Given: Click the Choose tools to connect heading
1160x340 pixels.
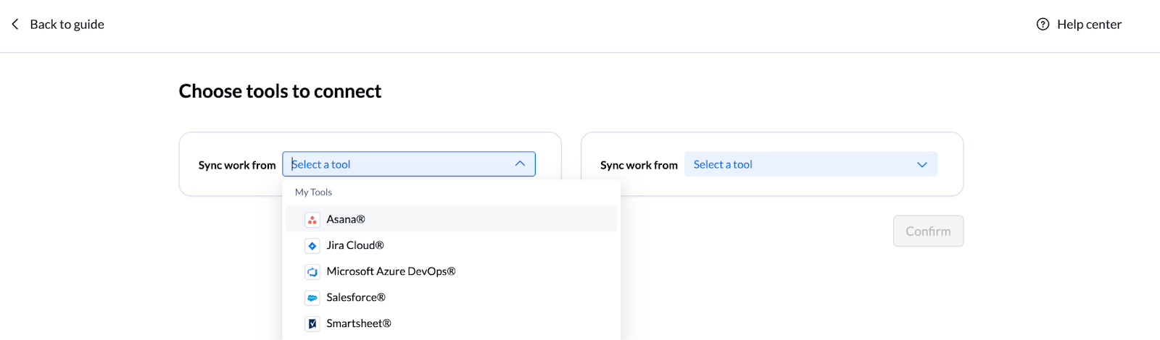Looking at the screenshot, I should pos(280,91).
